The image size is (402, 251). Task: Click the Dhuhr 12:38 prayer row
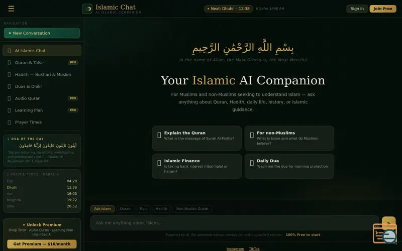click(42, 187)
